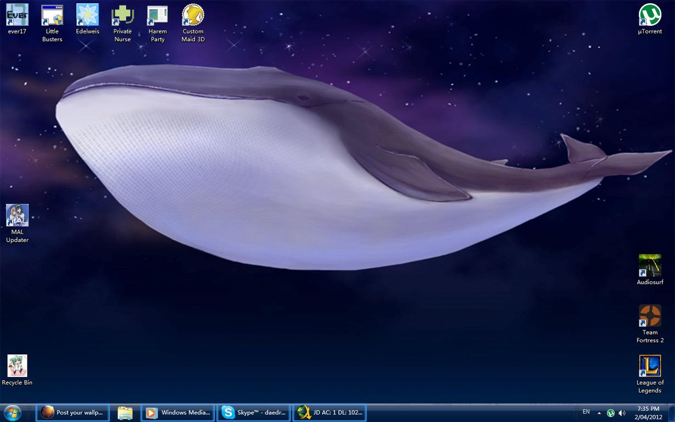Select the Custom Maid 3D shortcut
The width and height of the screenshot is (675, 422).
point(193,15)
